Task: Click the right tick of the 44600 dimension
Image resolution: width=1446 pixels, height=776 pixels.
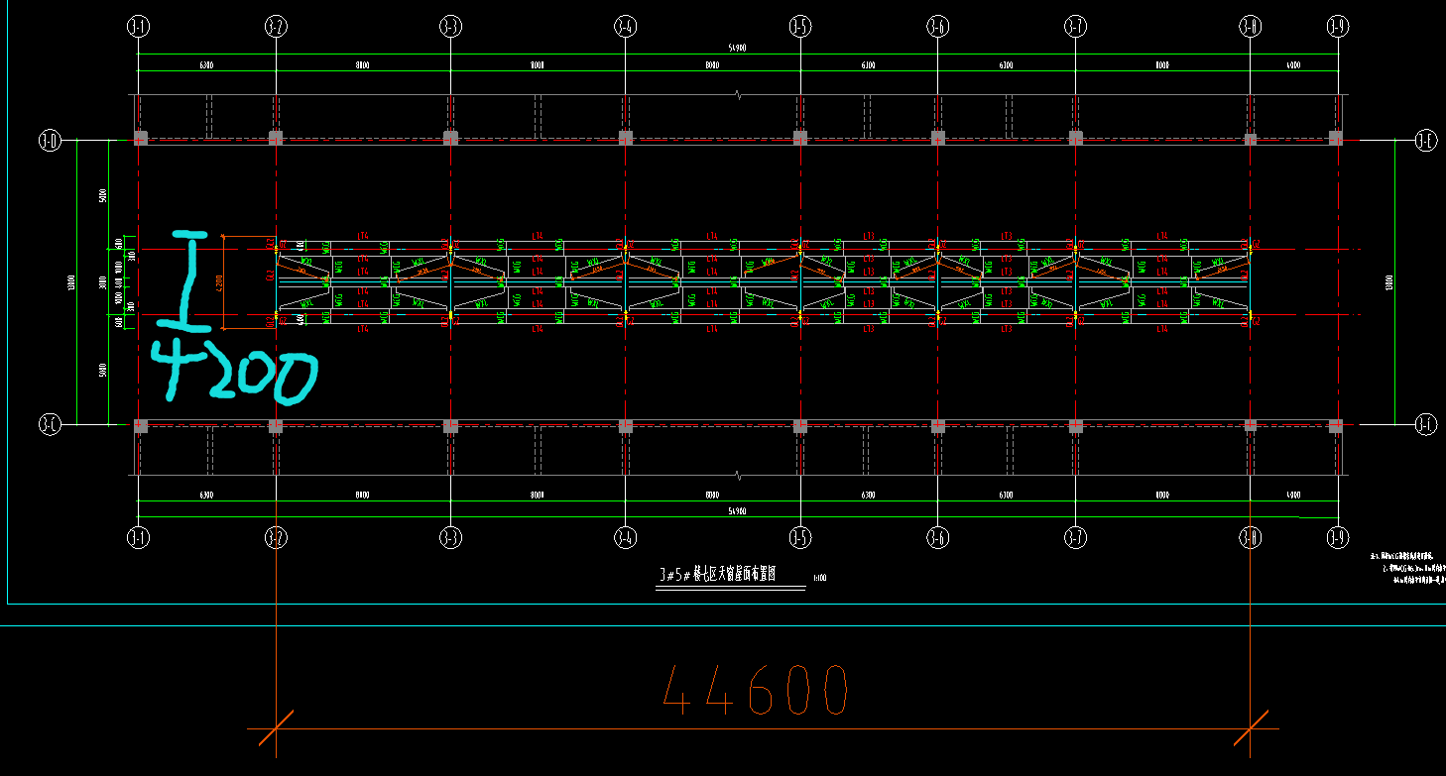Action: (1250, 727)
